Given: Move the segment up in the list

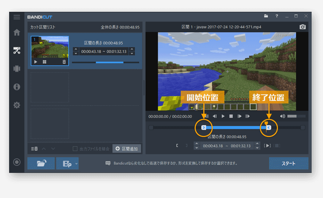Looking at the screenshot, I should click(44, 148).
